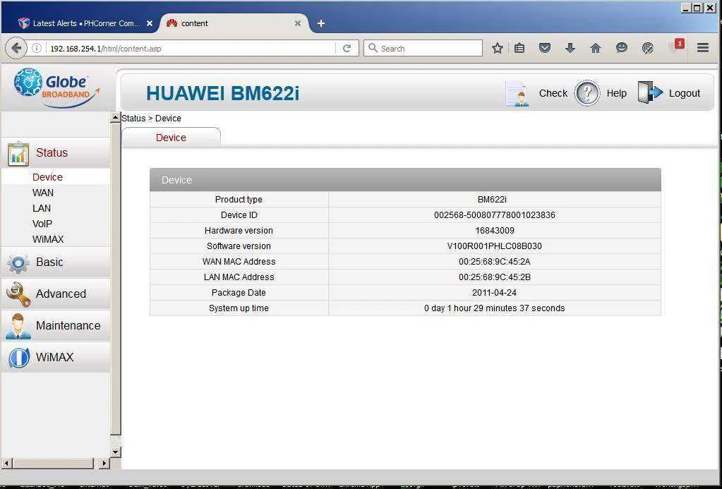Click Product type value BM622i
722x489 pixels.
[492, 200]
